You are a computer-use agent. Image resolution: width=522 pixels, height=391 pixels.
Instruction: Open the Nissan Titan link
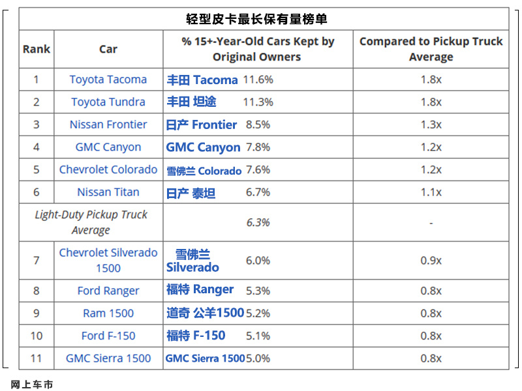pyautogui.click(x=108, y=192)
